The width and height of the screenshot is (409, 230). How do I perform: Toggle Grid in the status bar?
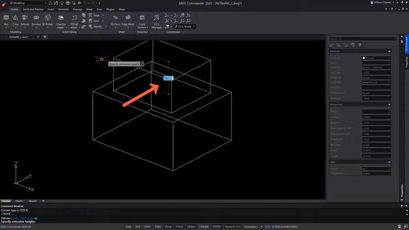137,227
